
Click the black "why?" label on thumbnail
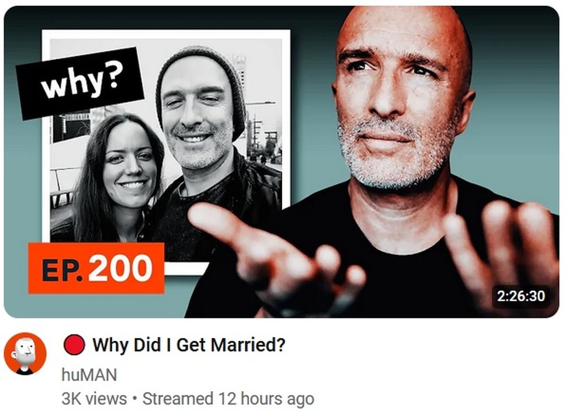(x=80, y=84)
